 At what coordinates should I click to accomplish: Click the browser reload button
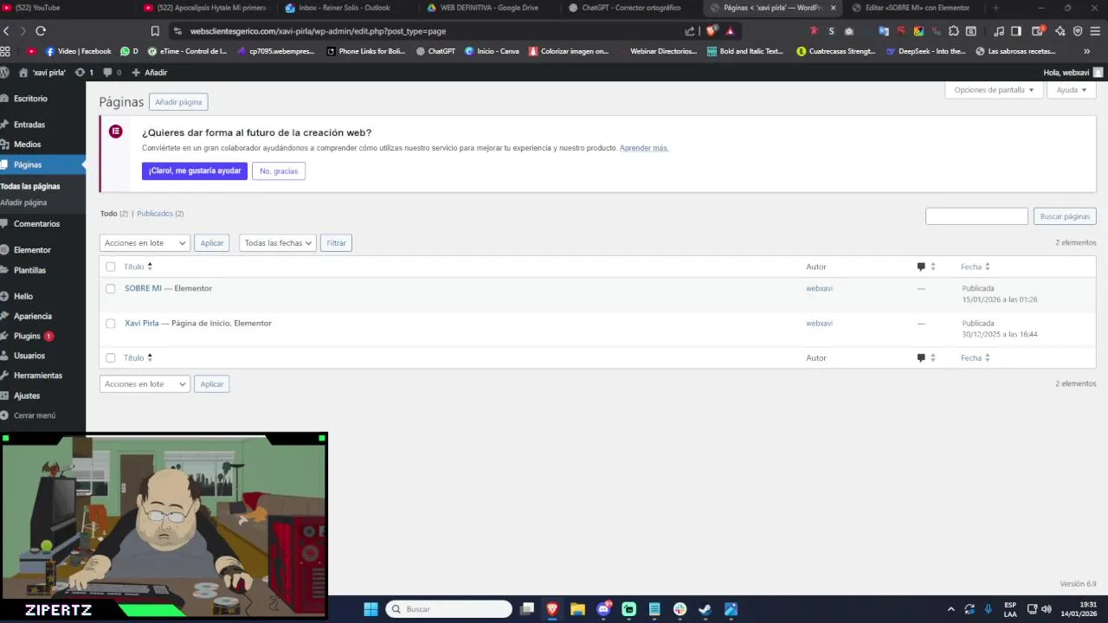coord(41,31)
